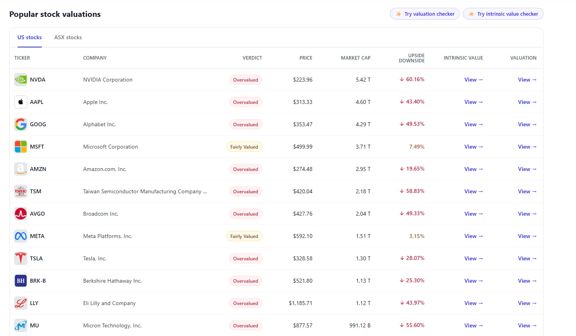The width and height of the screenshot is (576, 336).
Task: Switch to the US stocks tab
Action: tap(30, 37)
